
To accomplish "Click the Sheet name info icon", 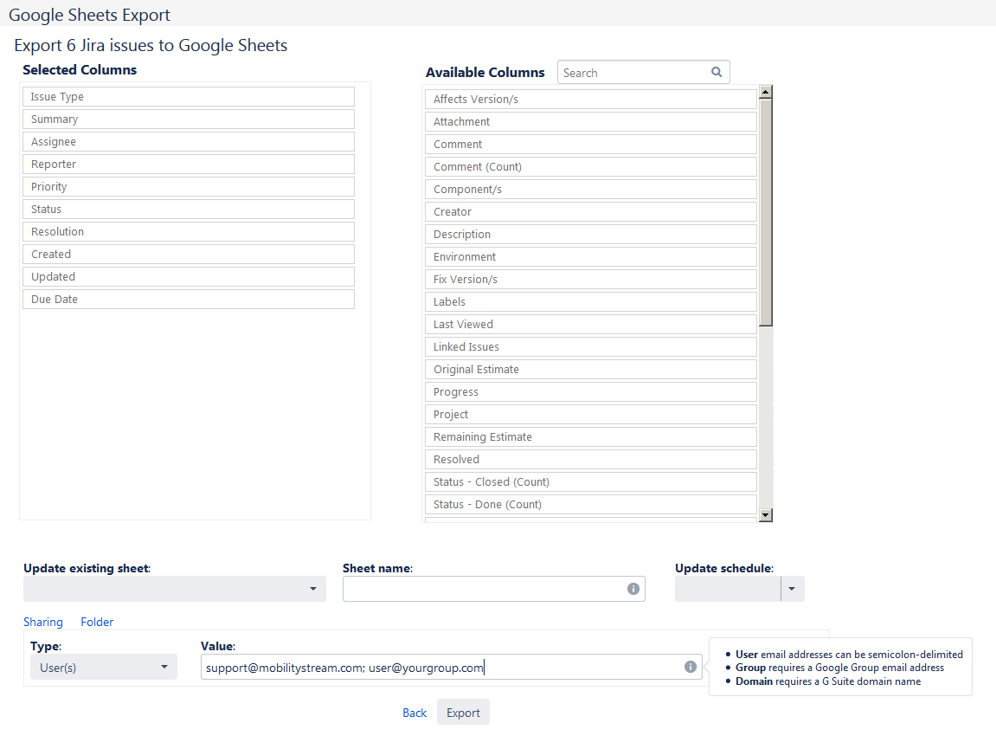I will [633, 589].
